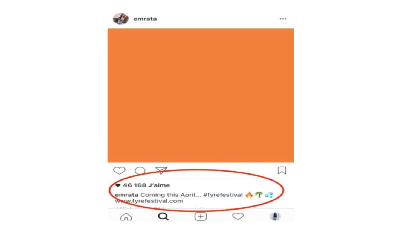This screenshot has width=394, height=230.
Task: Open Activity heart tab in bottom bar
Action: point(238,216)
